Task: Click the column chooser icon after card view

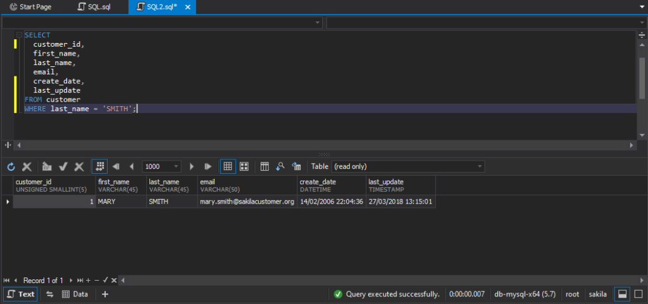Action: click(265, 167)
